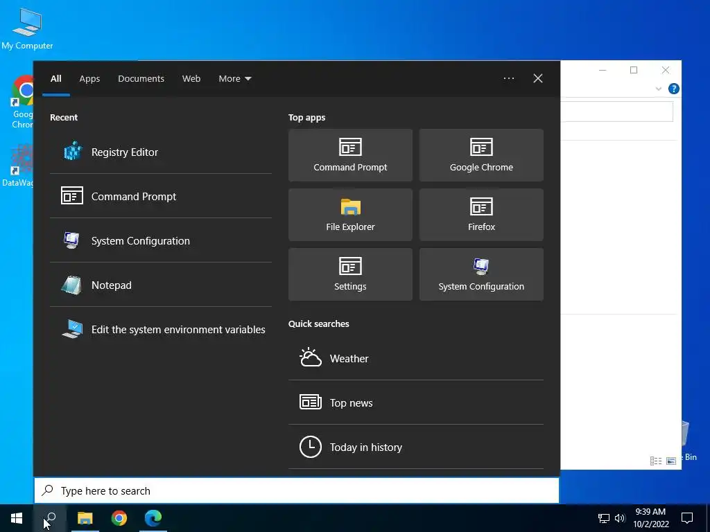
Task: Switch to the Web search tab
Action: pos(191,79)
